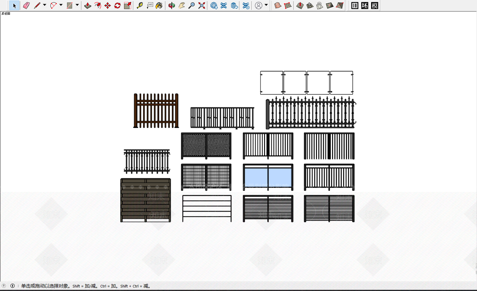Screen dimensions: 477x291
Task: Select the Orbit camera tool
Action: click(171, 5)
